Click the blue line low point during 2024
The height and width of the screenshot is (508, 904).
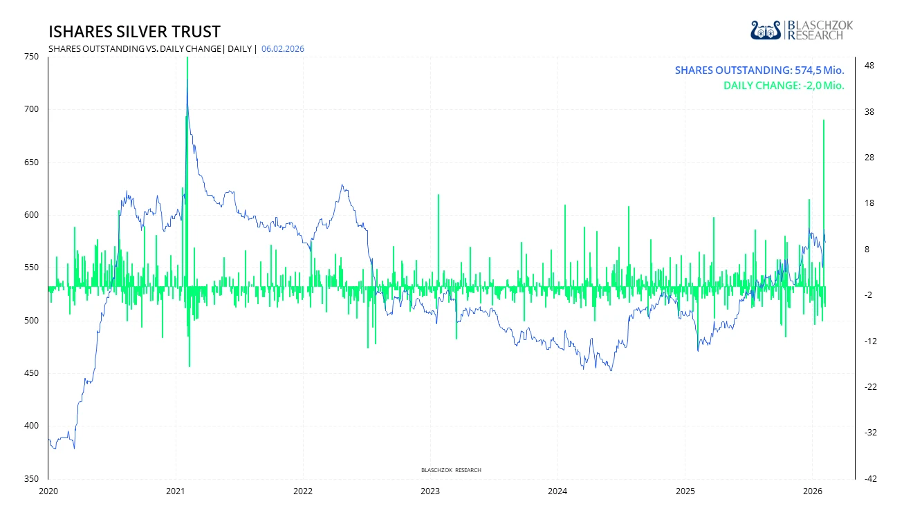tap(611, 371)
